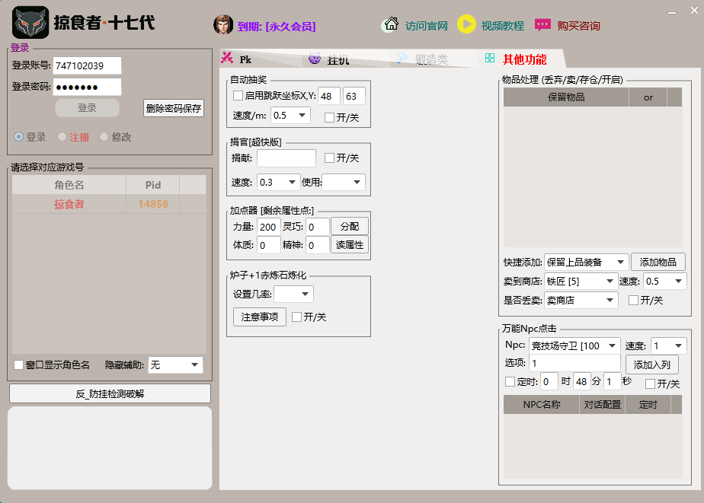Click the grid icon on the 其他功能 tab
This screenshot has height=503, width=704.
click(x=491, y=57)
